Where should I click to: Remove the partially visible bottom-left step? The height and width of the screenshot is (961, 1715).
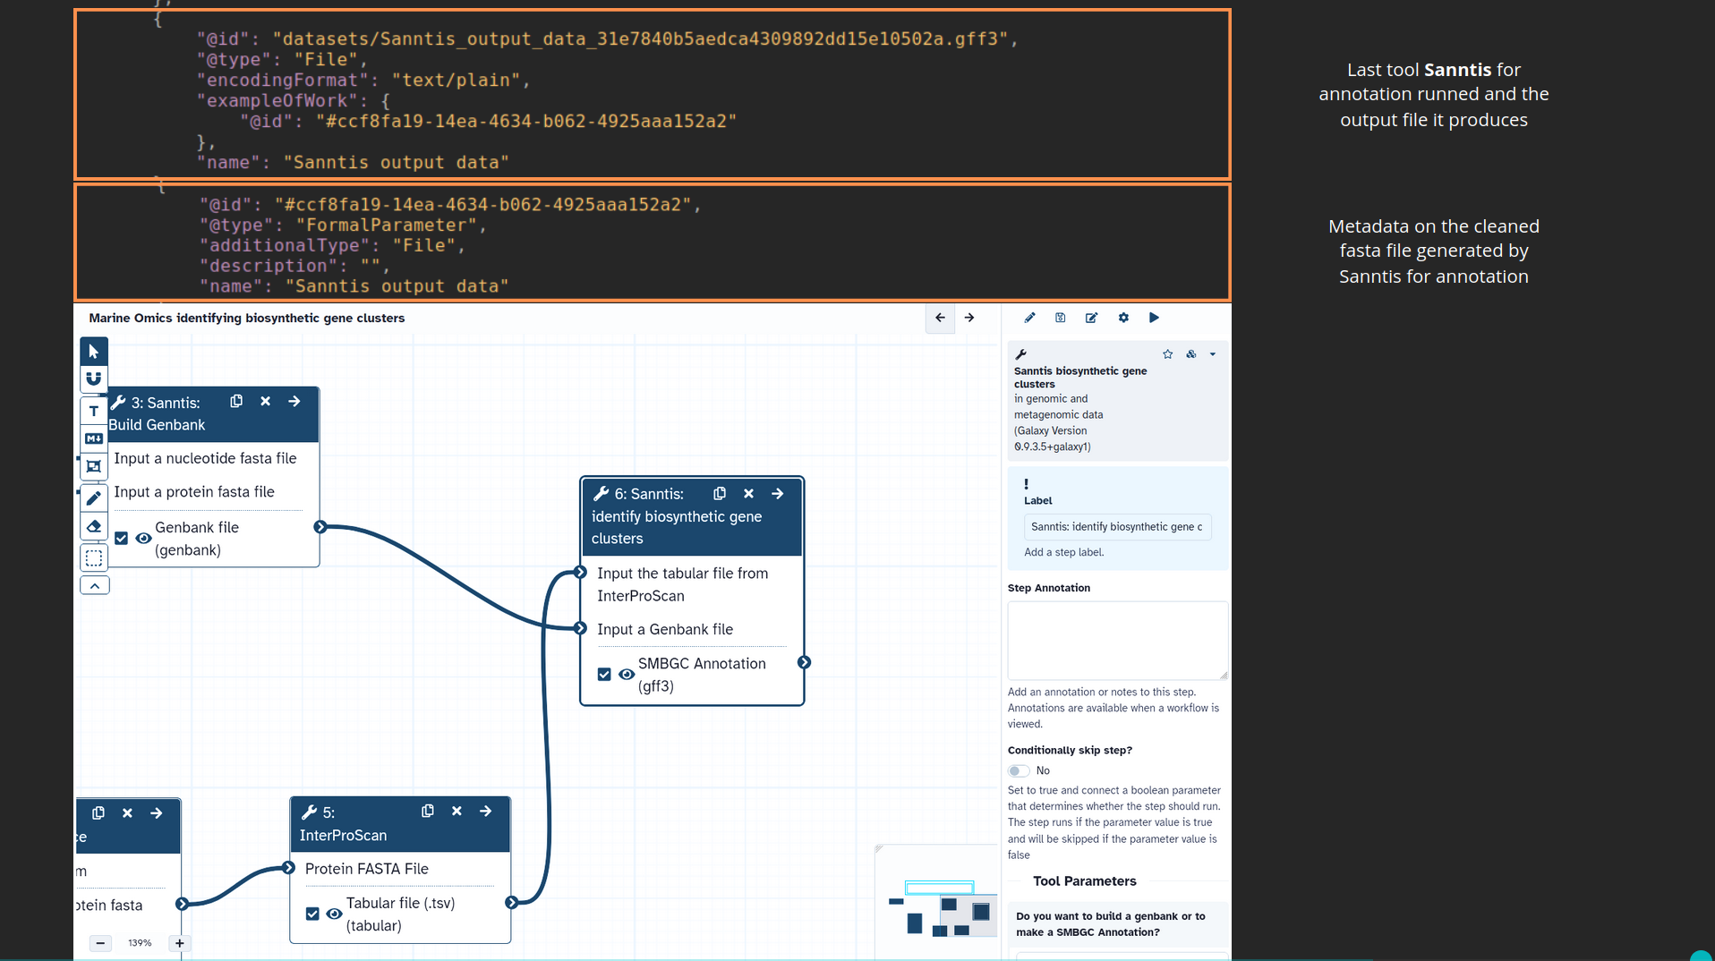pyautogui.click(x=127, y=813)
